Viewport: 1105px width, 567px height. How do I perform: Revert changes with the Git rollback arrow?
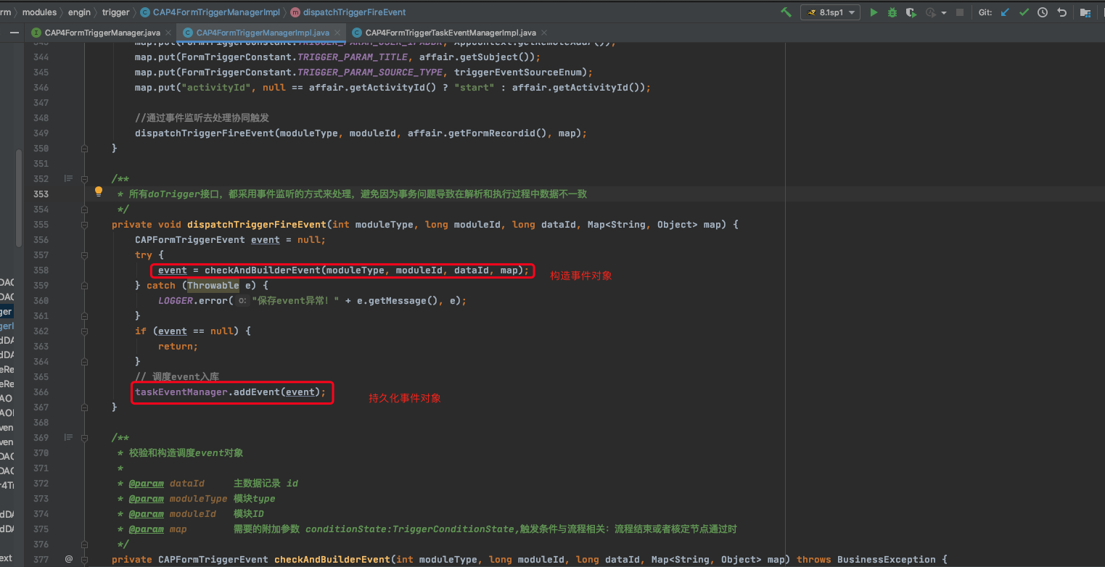tap(1061, 12)
